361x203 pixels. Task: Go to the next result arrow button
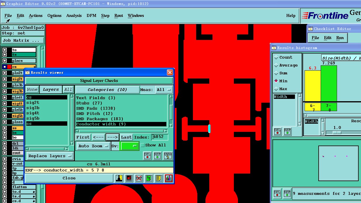[113, 137]
